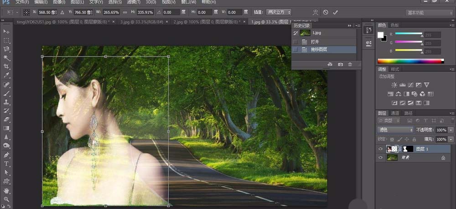Click the R channel slider
456x209 pixels.
tap(409, 34)
